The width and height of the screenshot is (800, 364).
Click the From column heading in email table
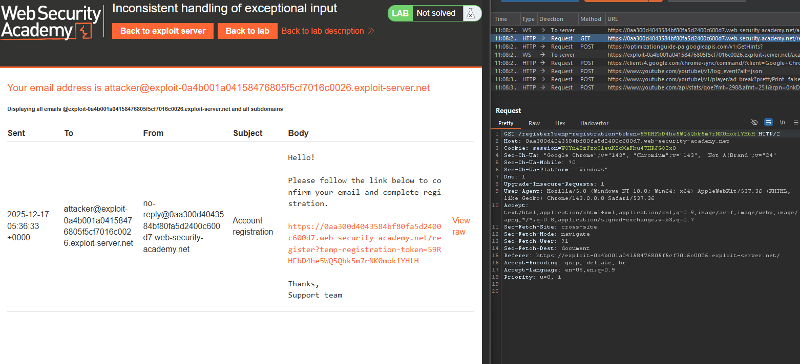point(153,133)
